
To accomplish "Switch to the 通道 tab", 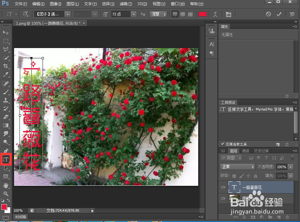I will (246, 151).
